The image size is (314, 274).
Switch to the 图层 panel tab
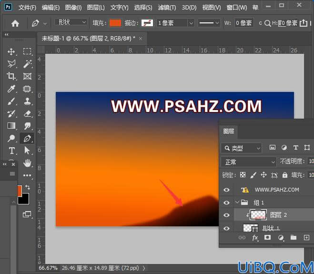tap(229, 132)
